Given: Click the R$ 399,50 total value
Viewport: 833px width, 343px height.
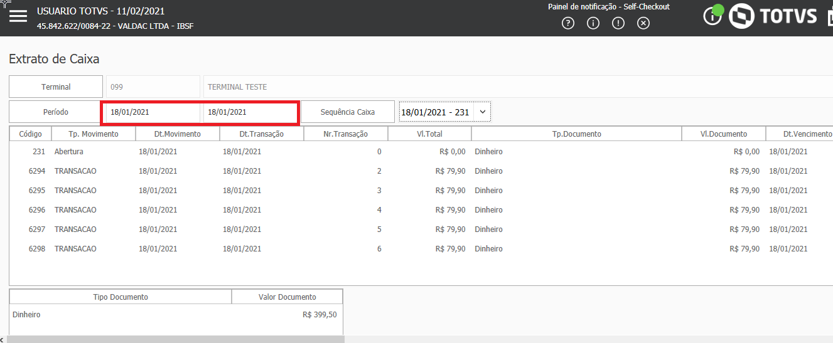Looking at the screenshot, I should click(320, 315).
